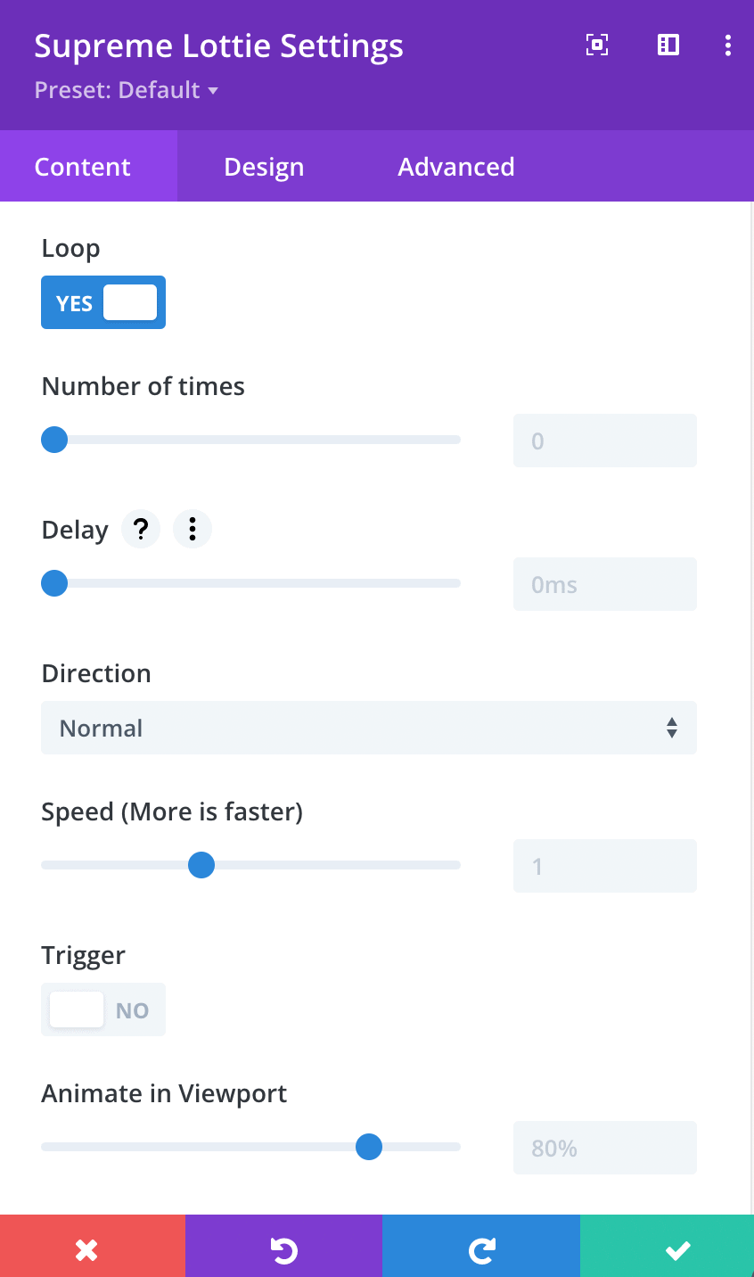754x1277 pixels.
Task: Click the Number of times value field
Action: click(605, 441)
